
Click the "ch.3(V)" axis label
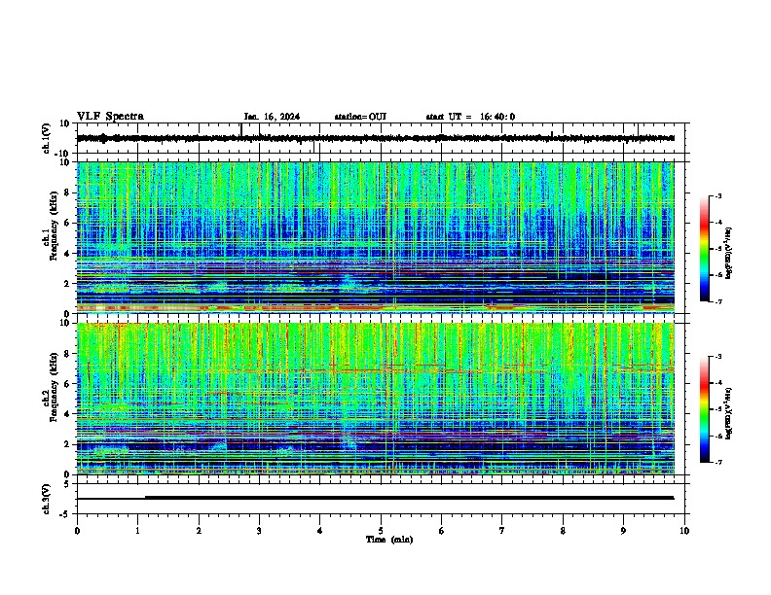[47, 499]
